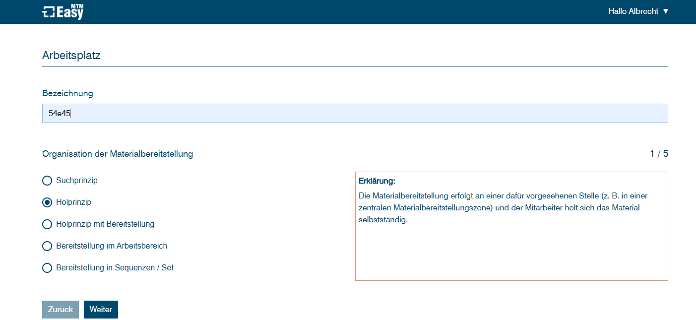The height and width of the screenshot is (320, 696).
Task: Click the bracket symbol left of Easy
Action: [48, 12]
